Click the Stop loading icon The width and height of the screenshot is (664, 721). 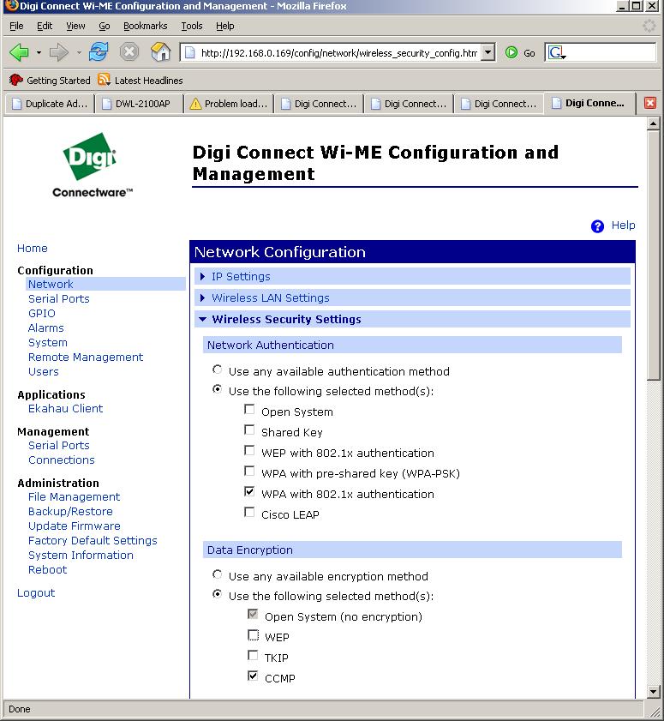129,53
